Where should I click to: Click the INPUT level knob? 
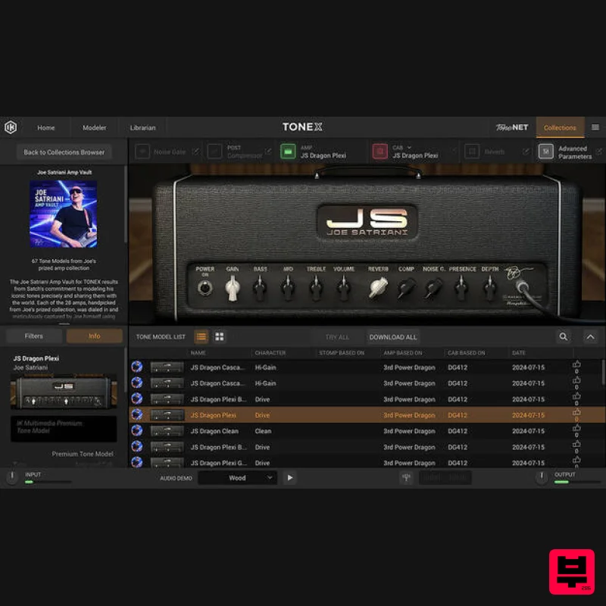point(12,477)
